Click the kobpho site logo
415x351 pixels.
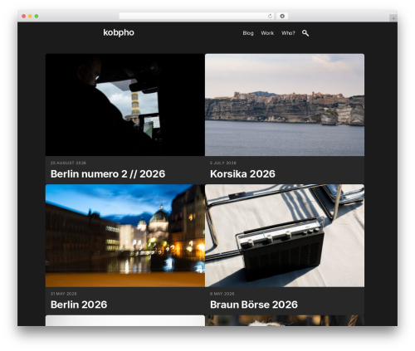point(119,32)
